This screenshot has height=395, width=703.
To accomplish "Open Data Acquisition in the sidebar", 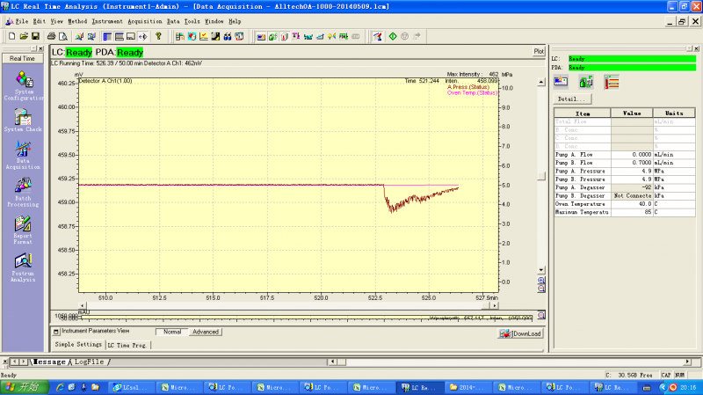I will (x=24, y=156).
